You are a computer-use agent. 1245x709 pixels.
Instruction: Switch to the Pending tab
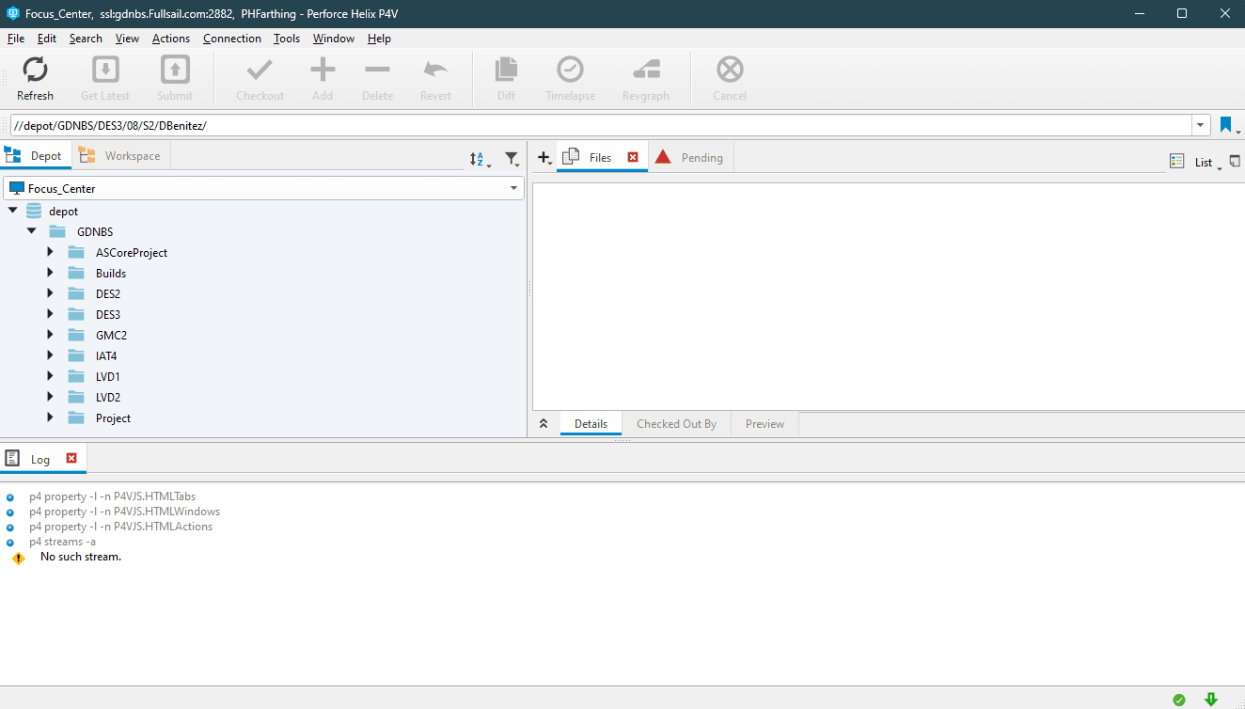[701, 157]
